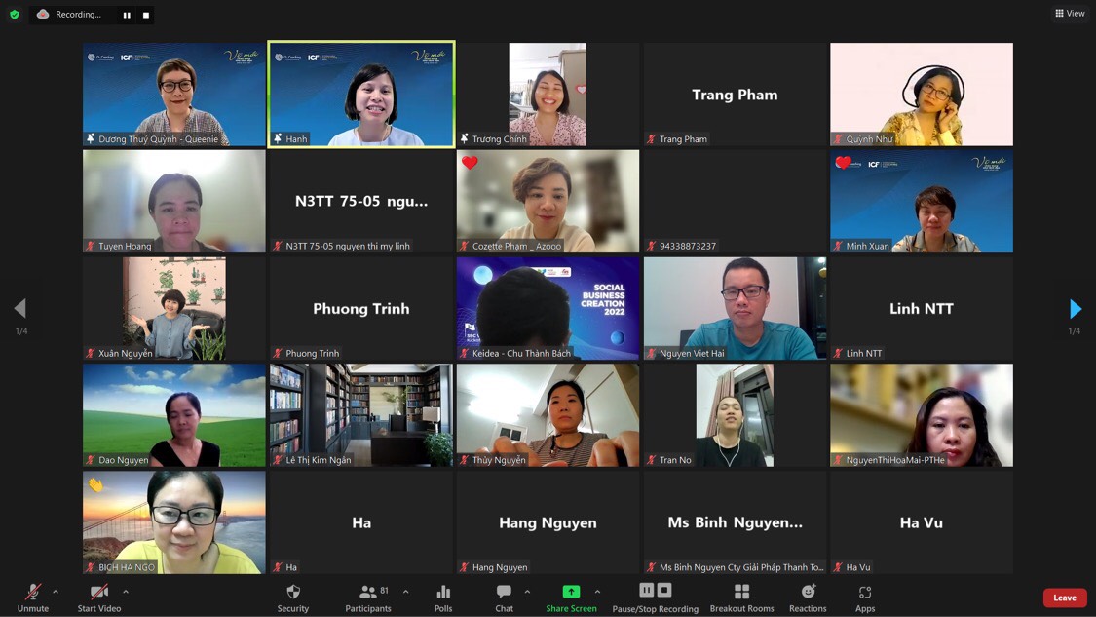Go to next page of participants
1096x617 pixels.
(1075, 308)
